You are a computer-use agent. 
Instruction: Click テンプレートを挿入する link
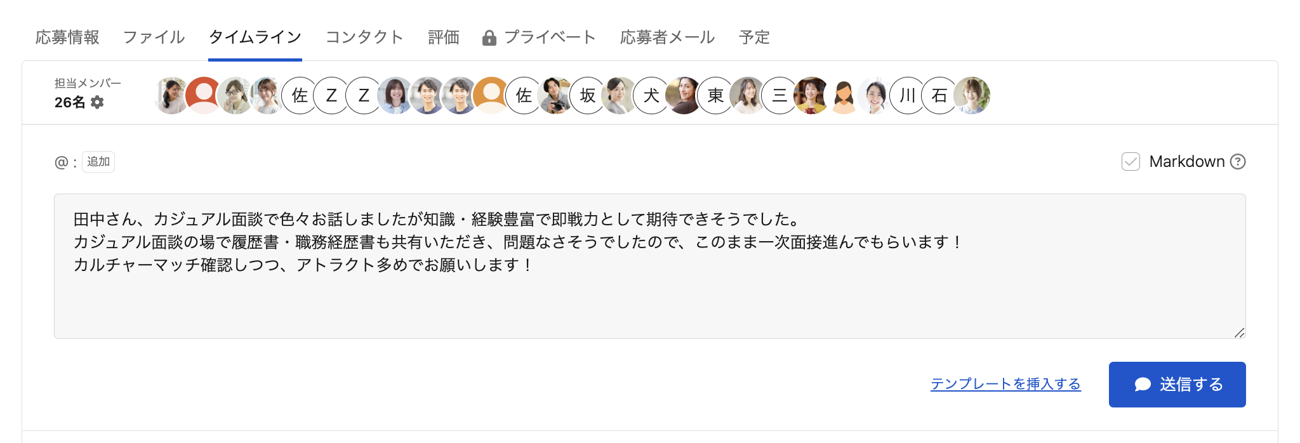(1005, 384)
